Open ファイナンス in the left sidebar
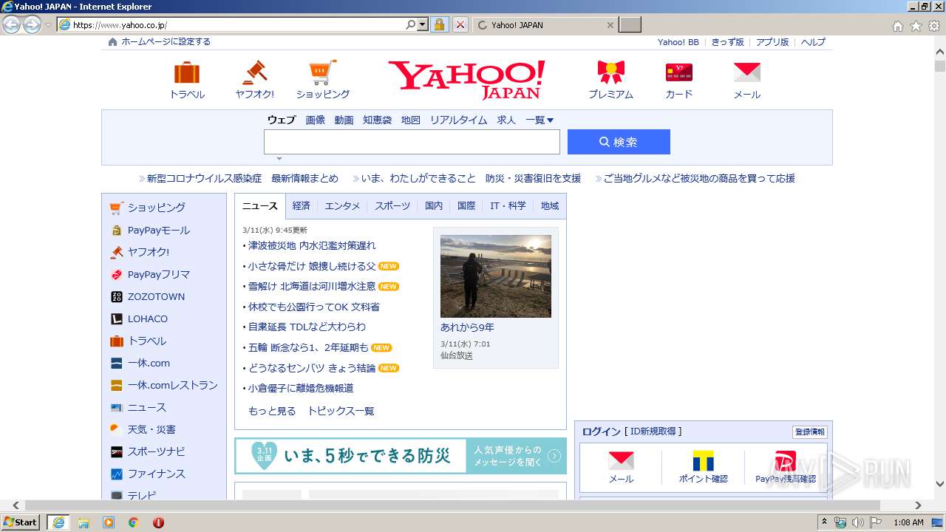 pyautogui.click(x=156, y=474)
